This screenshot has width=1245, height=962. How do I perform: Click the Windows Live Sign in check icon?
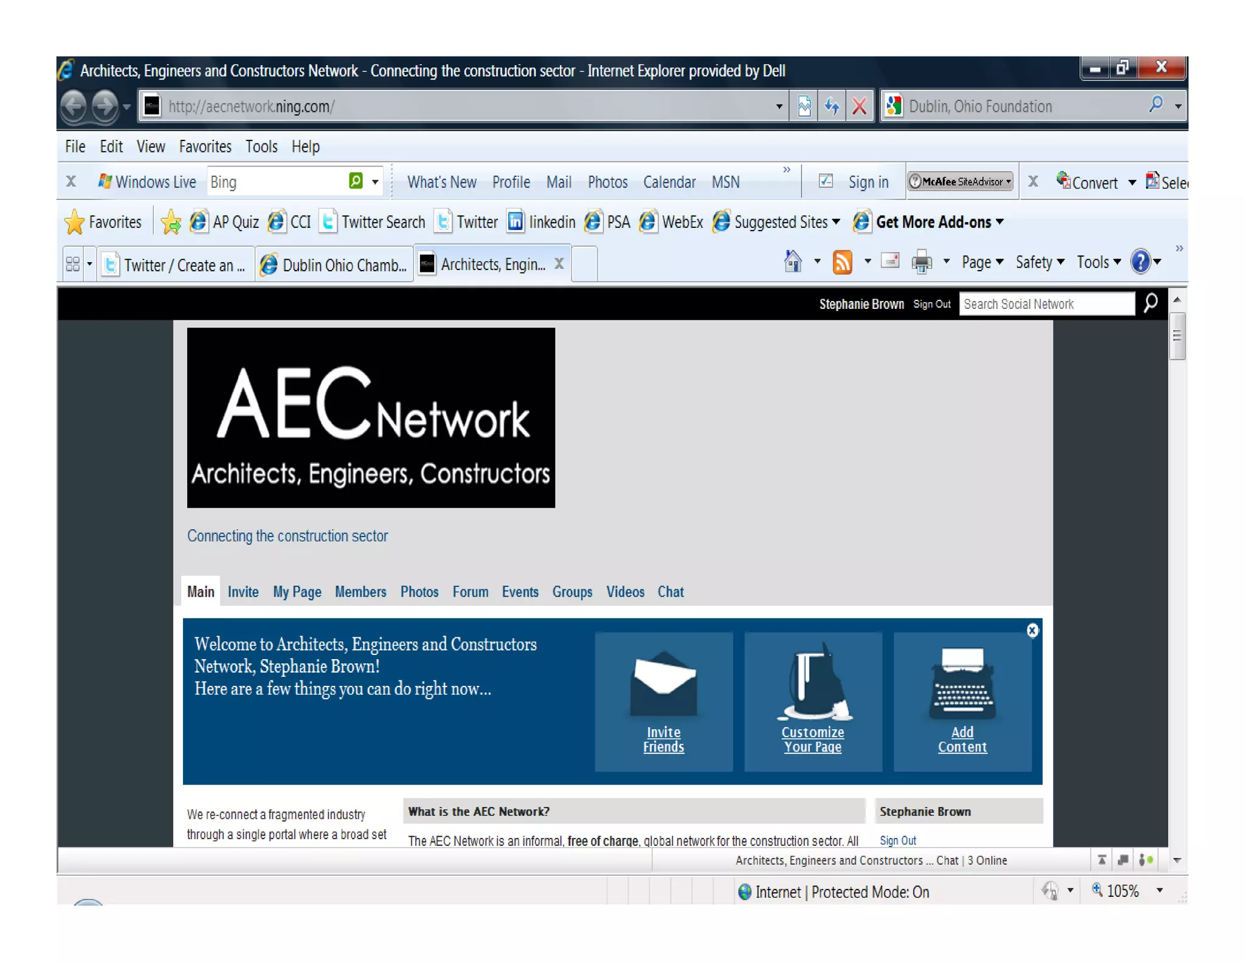pyautogui.click(x=825, y=181)
